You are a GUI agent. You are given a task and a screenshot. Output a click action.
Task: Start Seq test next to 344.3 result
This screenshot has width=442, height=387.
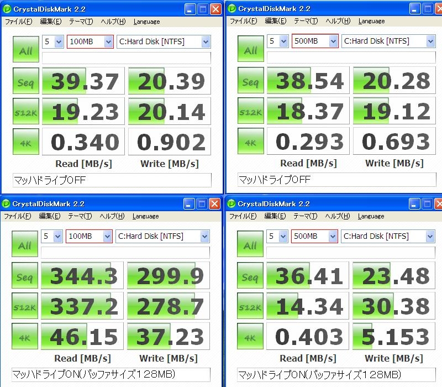click(24, 275)
